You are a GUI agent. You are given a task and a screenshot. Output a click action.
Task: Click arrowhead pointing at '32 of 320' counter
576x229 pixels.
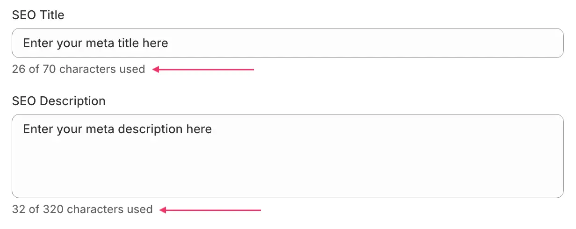(163, 210)
